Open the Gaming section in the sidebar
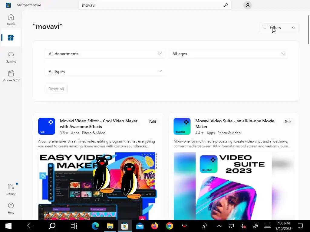The image size is (310, 232). [11, 57]
